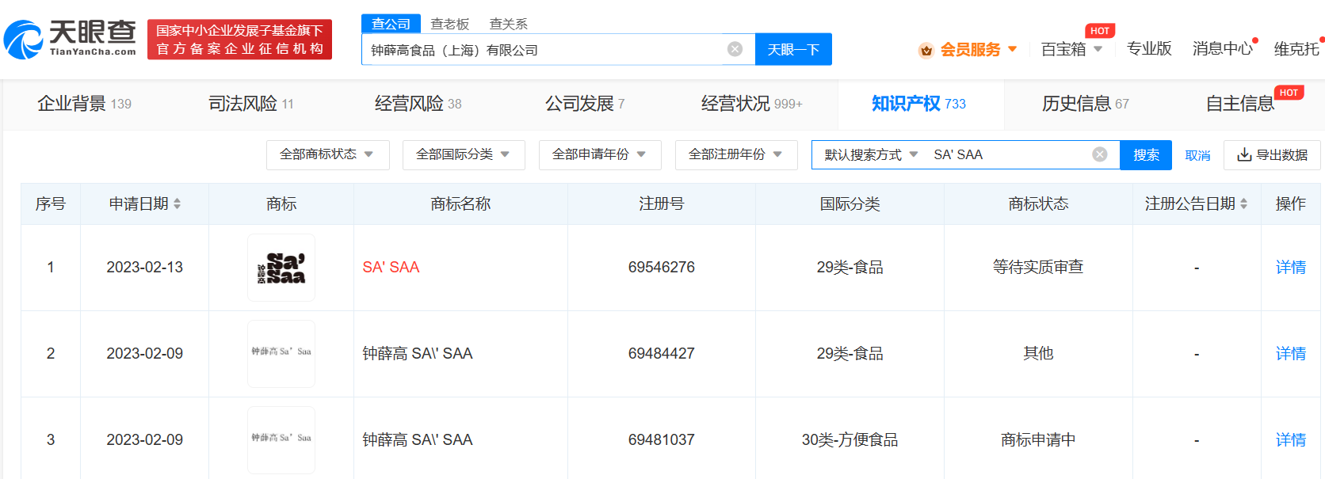This screenshot has width=1325, height=479.
Task: Click the 取消 link
Action: (1197, 155)
